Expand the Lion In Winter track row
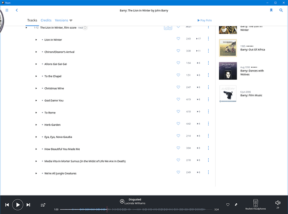288x214 pixels. point(36,40)
